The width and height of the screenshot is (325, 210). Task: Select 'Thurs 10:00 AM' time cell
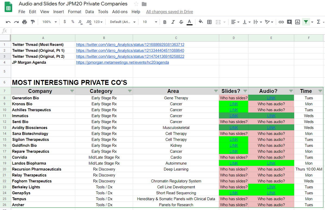309,169
